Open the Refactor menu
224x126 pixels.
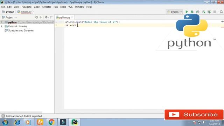(47, 7)
